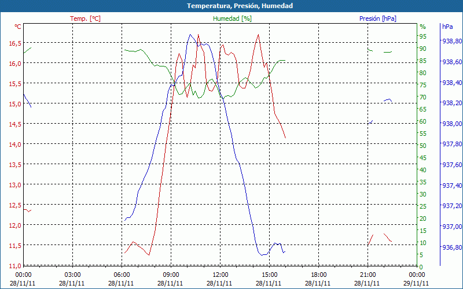The width and height of the screenshot is (463, 289).
Task: Click the 938,20 pressure axis value
Action: click(x=452, y=103)
